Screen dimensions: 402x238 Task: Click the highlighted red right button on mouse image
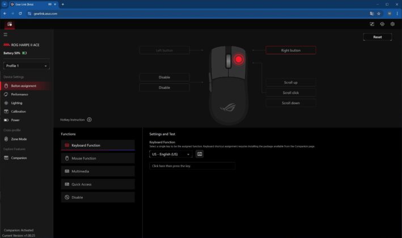pyautogui.click(x=239, y=59)
